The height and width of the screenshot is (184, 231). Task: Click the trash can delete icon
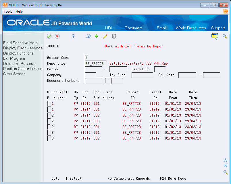(114, 36)
